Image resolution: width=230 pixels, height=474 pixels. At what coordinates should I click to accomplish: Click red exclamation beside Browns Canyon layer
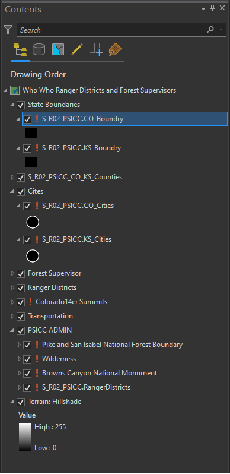(x=37, y=373)
